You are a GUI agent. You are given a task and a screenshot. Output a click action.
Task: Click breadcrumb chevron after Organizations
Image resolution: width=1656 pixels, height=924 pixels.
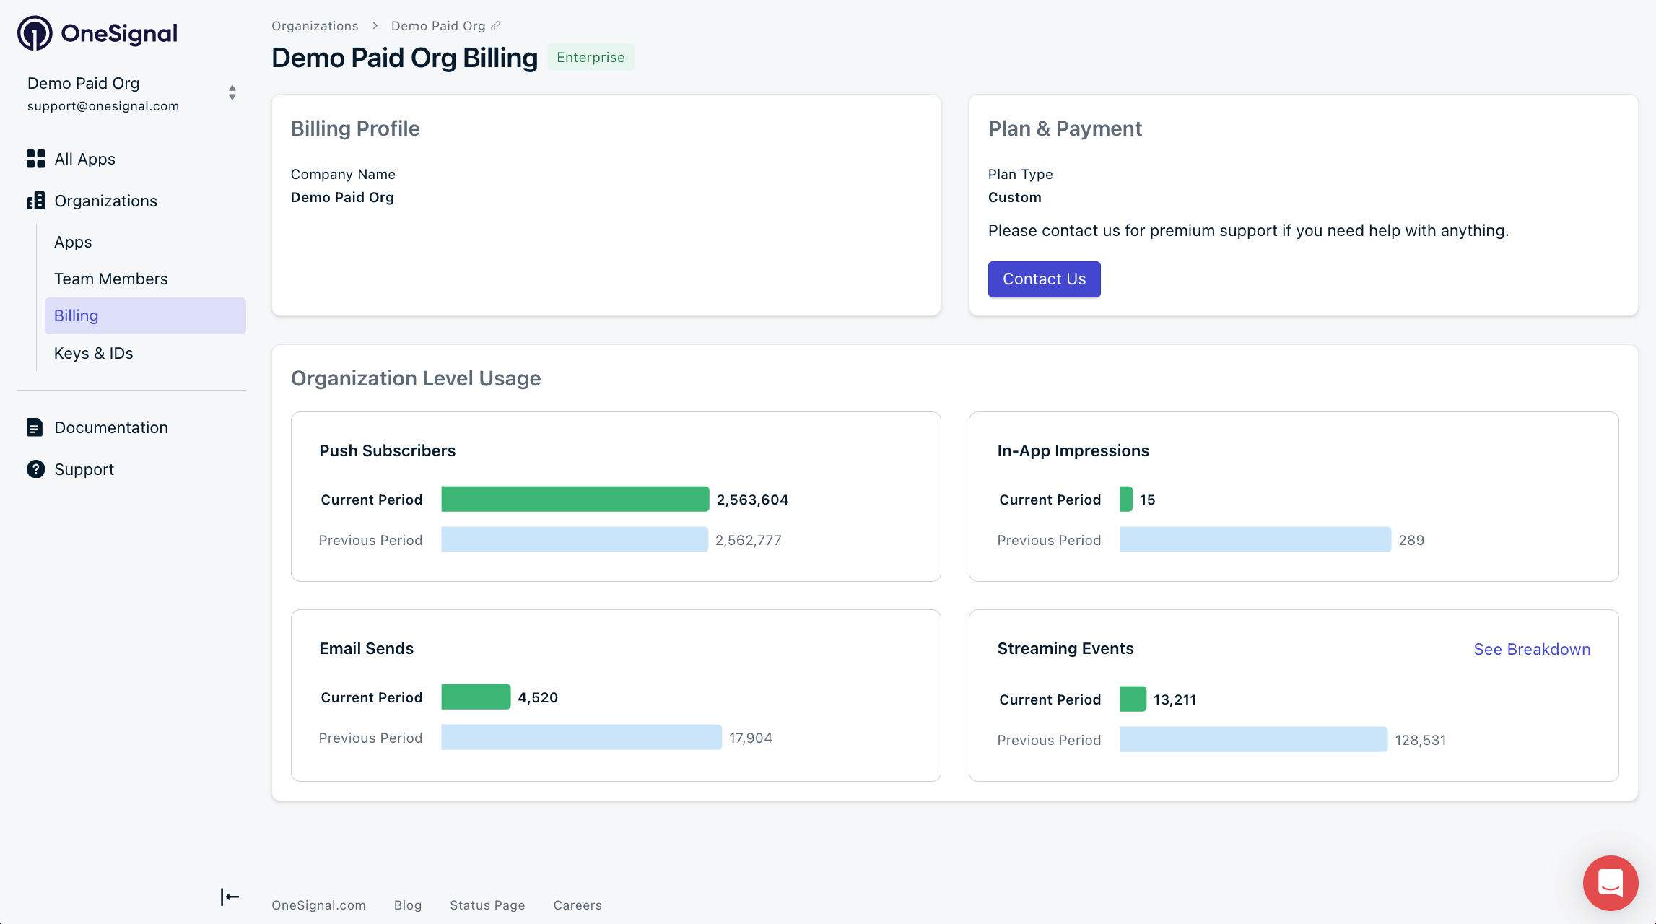[x=375, y=26]
